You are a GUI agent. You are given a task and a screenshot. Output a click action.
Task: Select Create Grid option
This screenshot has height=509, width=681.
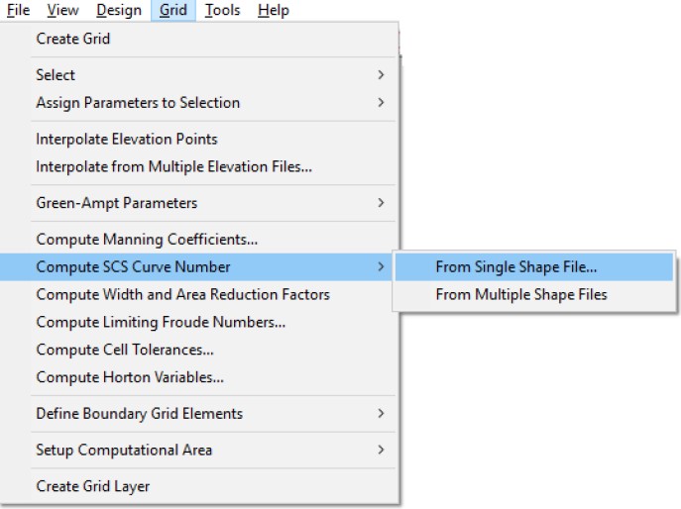point(73,39)
